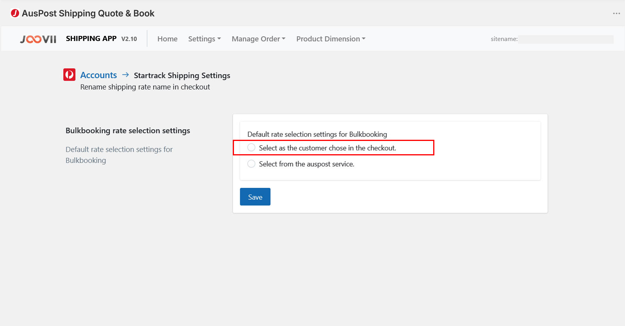Click 'Rename shipping rate name in checkout' text
This screenshot has width=625, height=326.
click(x=145, y=87)
